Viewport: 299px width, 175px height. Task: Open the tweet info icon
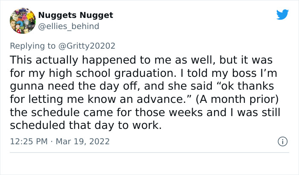[x=282, y=141]
